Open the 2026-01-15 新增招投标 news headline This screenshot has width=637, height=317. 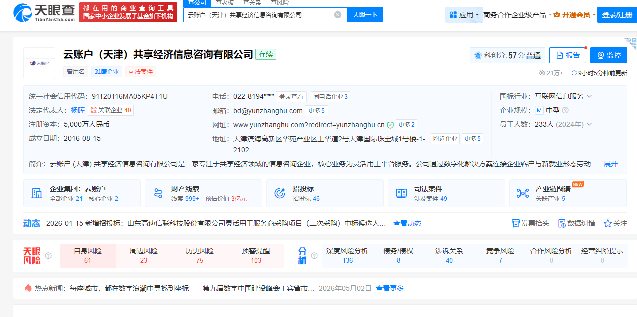216,223
